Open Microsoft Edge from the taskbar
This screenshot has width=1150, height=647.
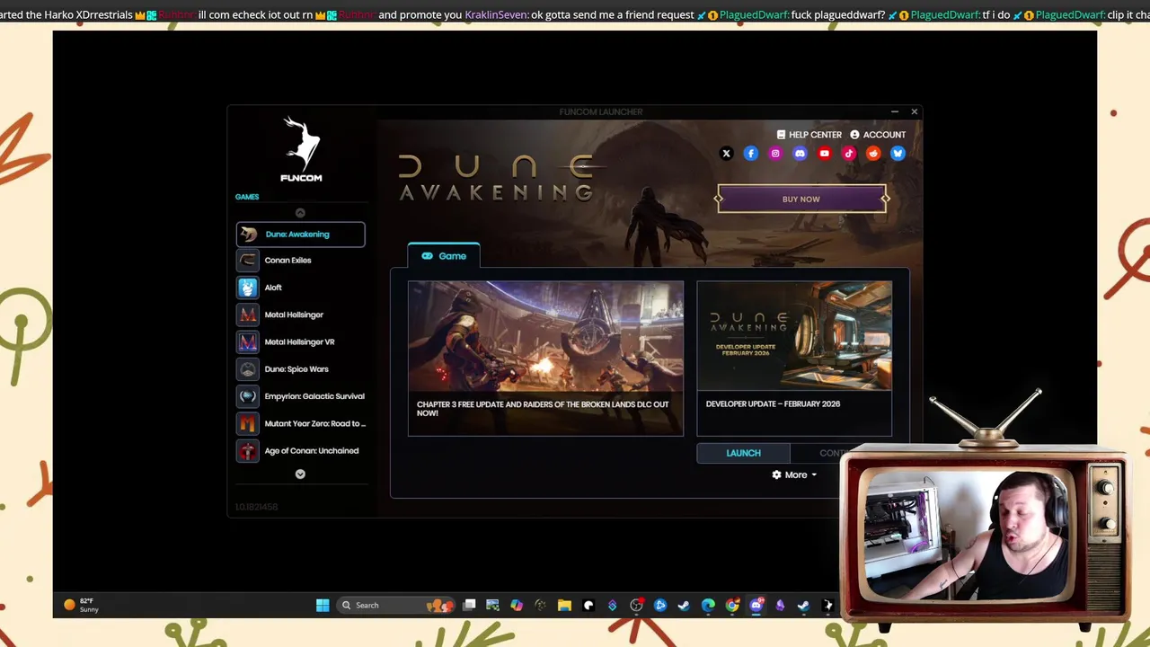click(708, 606)
